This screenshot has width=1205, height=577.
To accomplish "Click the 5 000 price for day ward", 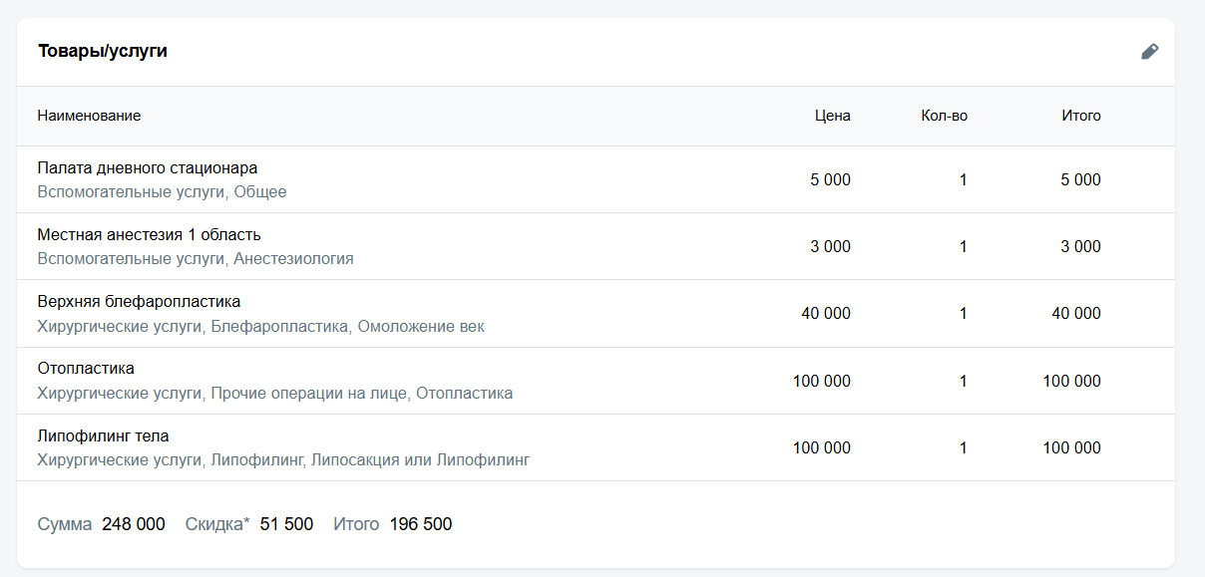I will click(829, 180).
